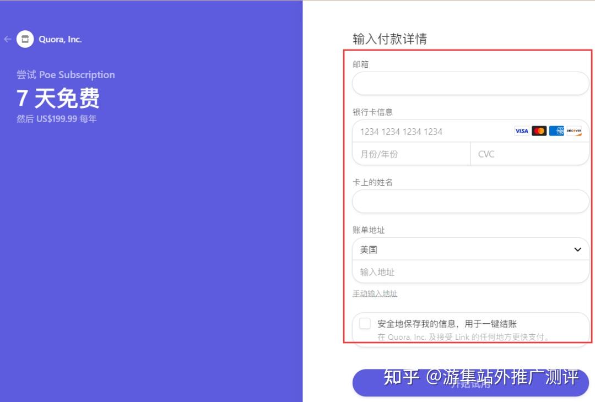This screenshot has width=595, height=402.
Task: Enable 安全地保存我的信息 for one-click checkout
Action: [365, 324]
